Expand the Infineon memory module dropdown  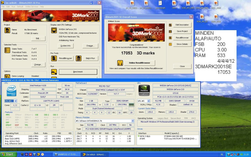(x=133, y=121)
